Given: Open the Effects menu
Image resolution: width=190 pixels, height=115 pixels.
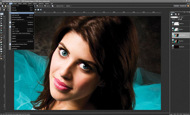Looking at the screenshot, I should point(25,4).
